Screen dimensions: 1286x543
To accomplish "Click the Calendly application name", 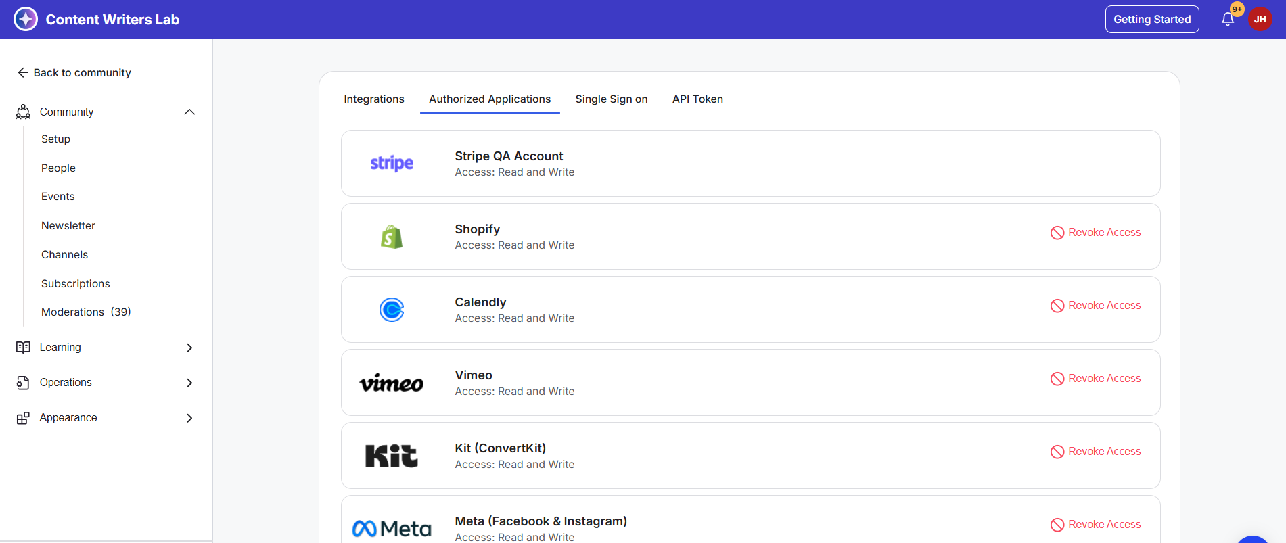I will click(480, 302).
